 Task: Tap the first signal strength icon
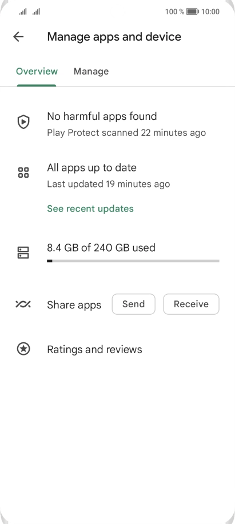(23, 12)
